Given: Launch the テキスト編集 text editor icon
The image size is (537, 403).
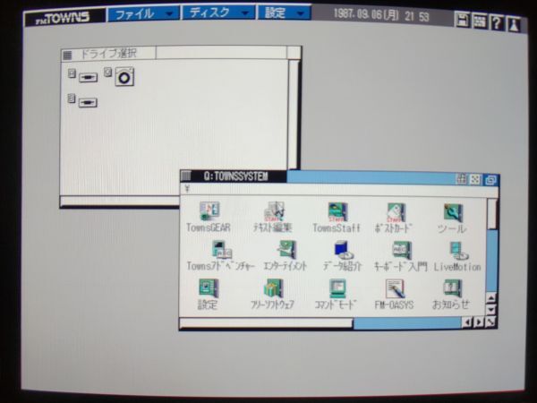Looking at the screenshot, I should click(x=274, y=211).
